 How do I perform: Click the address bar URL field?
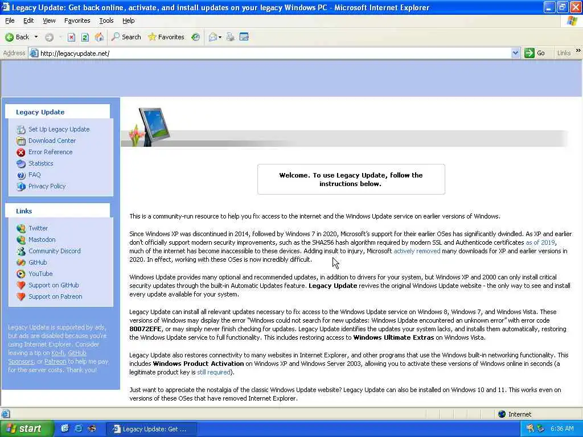(x=270, y=53)
